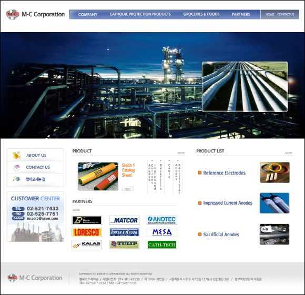Screen dimensions: 305x295
Task: Click the M-C Corporation logo in header
Action: (35, 14)
